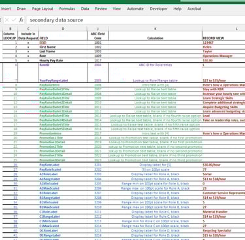Select the 'EEID' field cell
Image resolution: width=245 pixels, height=240 pixels.
(63, 43)
